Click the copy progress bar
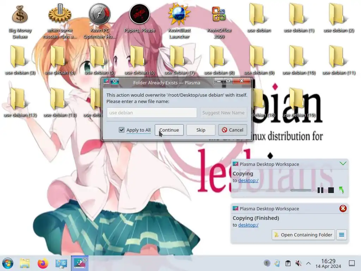 pyautogui.click(x=272, y=190)
